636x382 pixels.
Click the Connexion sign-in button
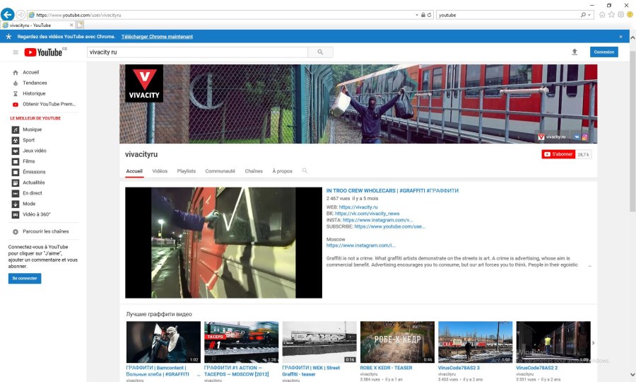pyautogui.click(x=603, y=52)
